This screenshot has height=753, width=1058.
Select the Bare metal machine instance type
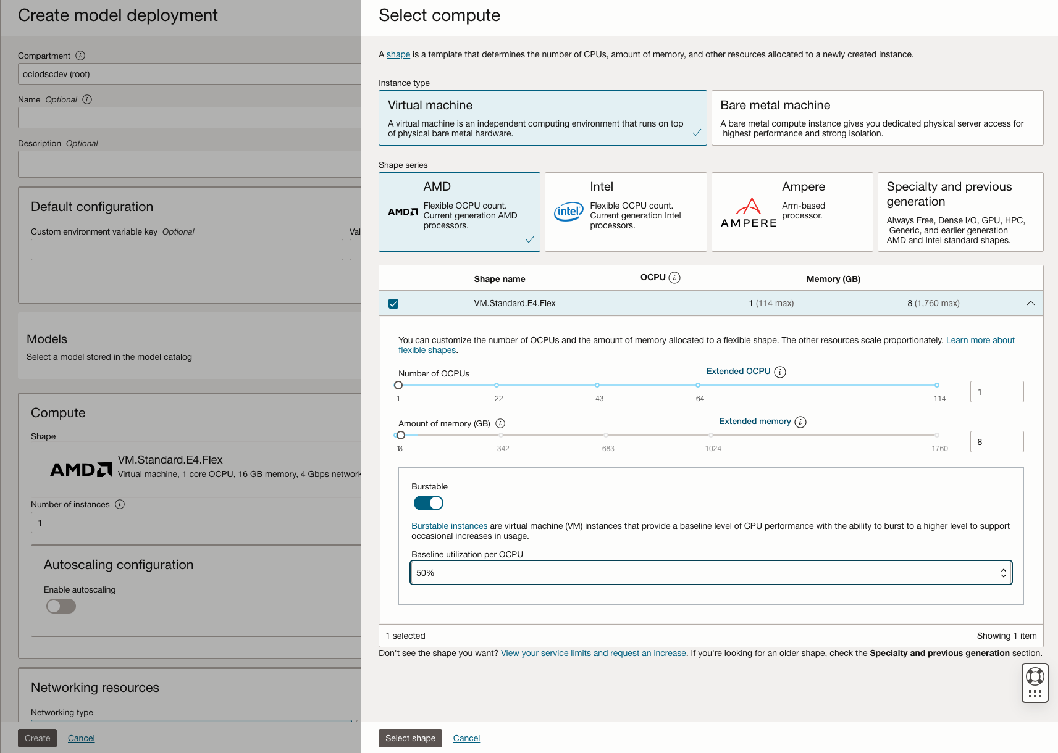[x=877, y=118]
